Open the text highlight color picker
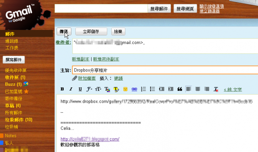This screenshot has height=152, width=258. 116,89
